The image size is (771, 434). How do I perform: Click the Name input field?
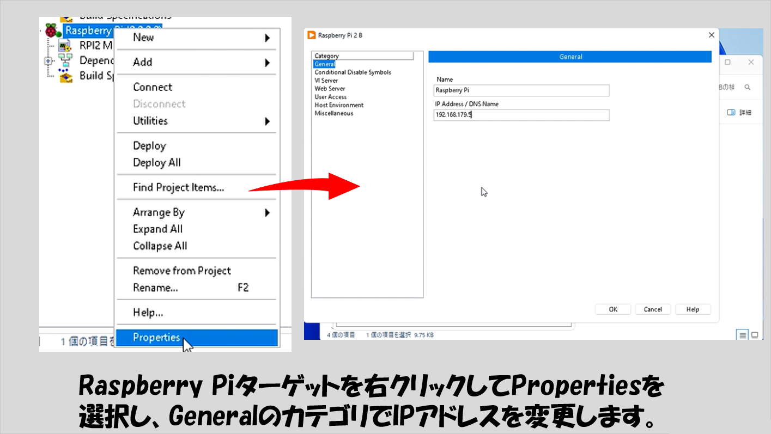click(x=521, y=90)
